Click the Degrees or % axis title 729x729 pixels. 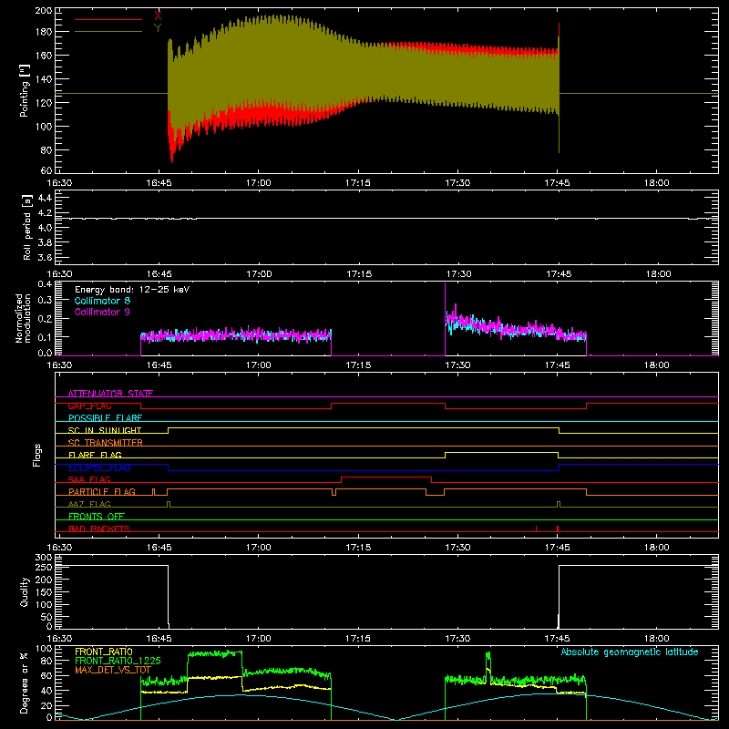click(25, 683)
